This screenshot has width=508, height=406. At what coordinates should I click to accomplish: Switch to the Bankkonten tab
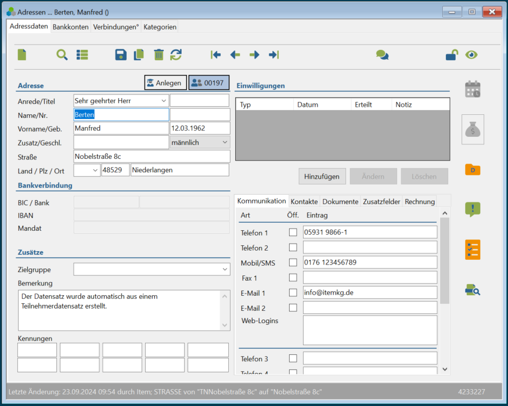click(x=71, y=27)
